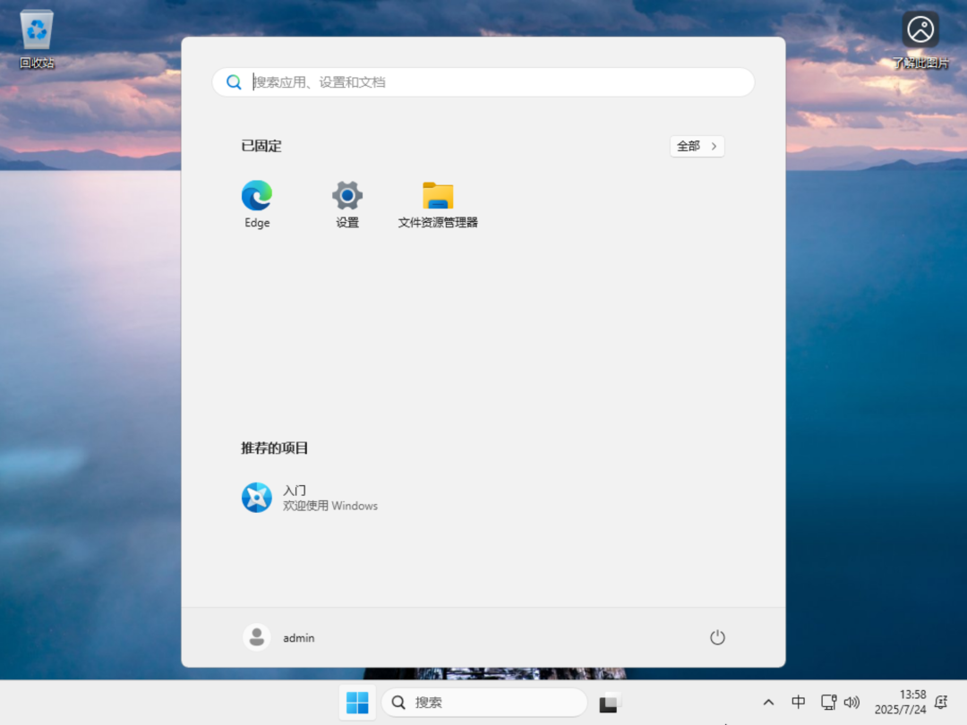
Task: Click the taskbar 搜索 box
Action: coord(484,703)
